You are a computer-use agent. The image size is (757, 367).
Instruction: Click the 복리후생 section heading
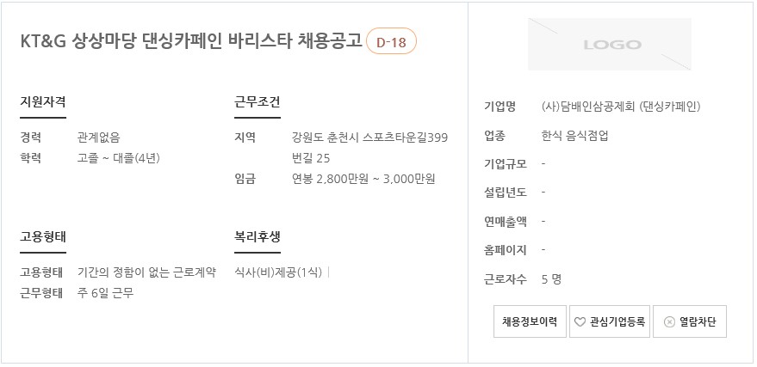point(258,237)
